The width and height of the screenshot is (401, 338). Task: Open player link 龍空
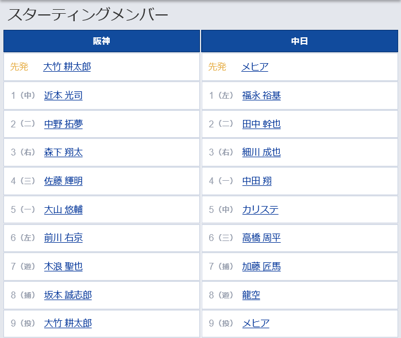pos(251,295)
